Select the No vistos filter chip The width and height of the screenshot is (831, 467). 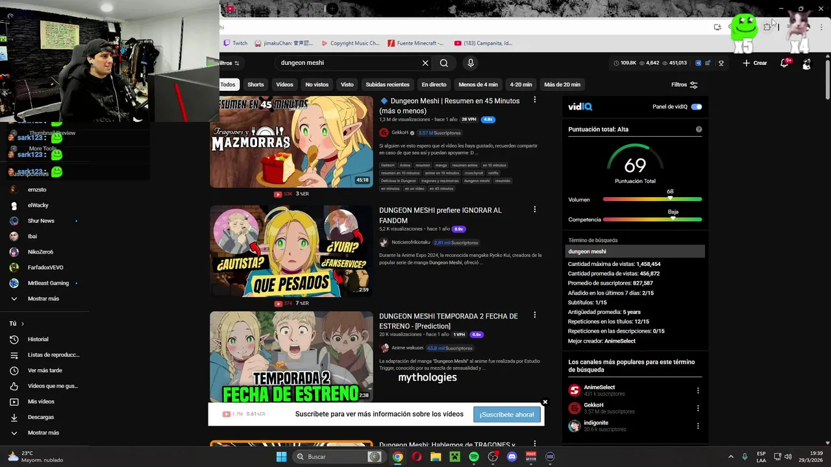317,84
